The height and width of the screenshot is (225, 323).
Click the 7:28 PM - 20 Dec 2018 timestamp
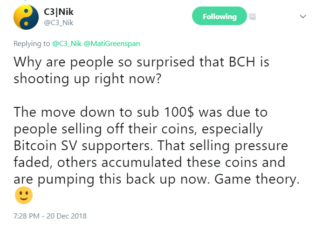coord(50,216)
